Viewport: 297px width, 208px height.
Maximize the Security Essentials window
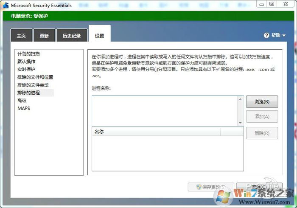(272, 4)
